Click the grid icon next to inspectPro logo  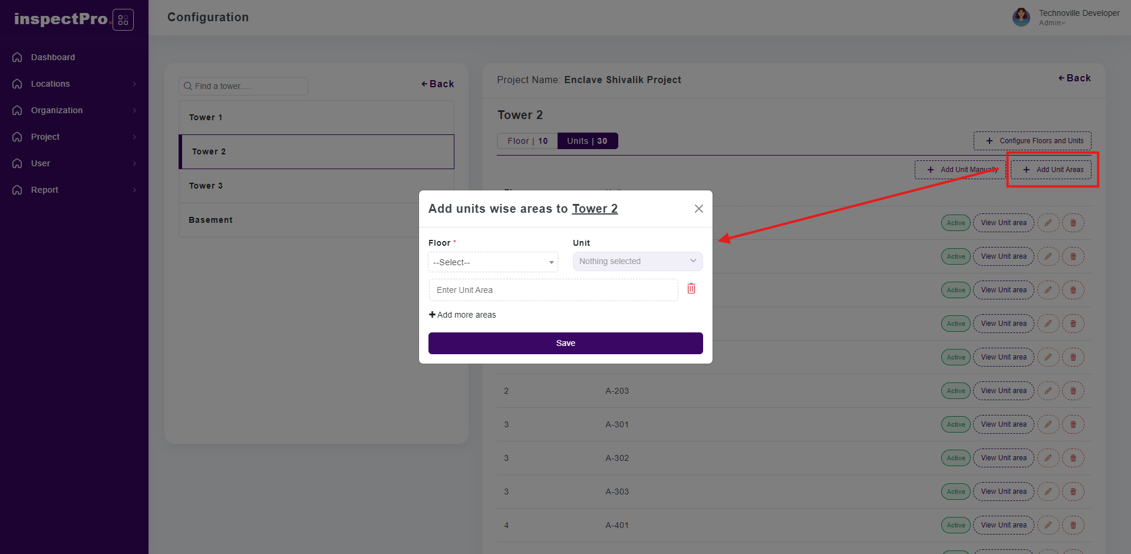coord(123,20)
